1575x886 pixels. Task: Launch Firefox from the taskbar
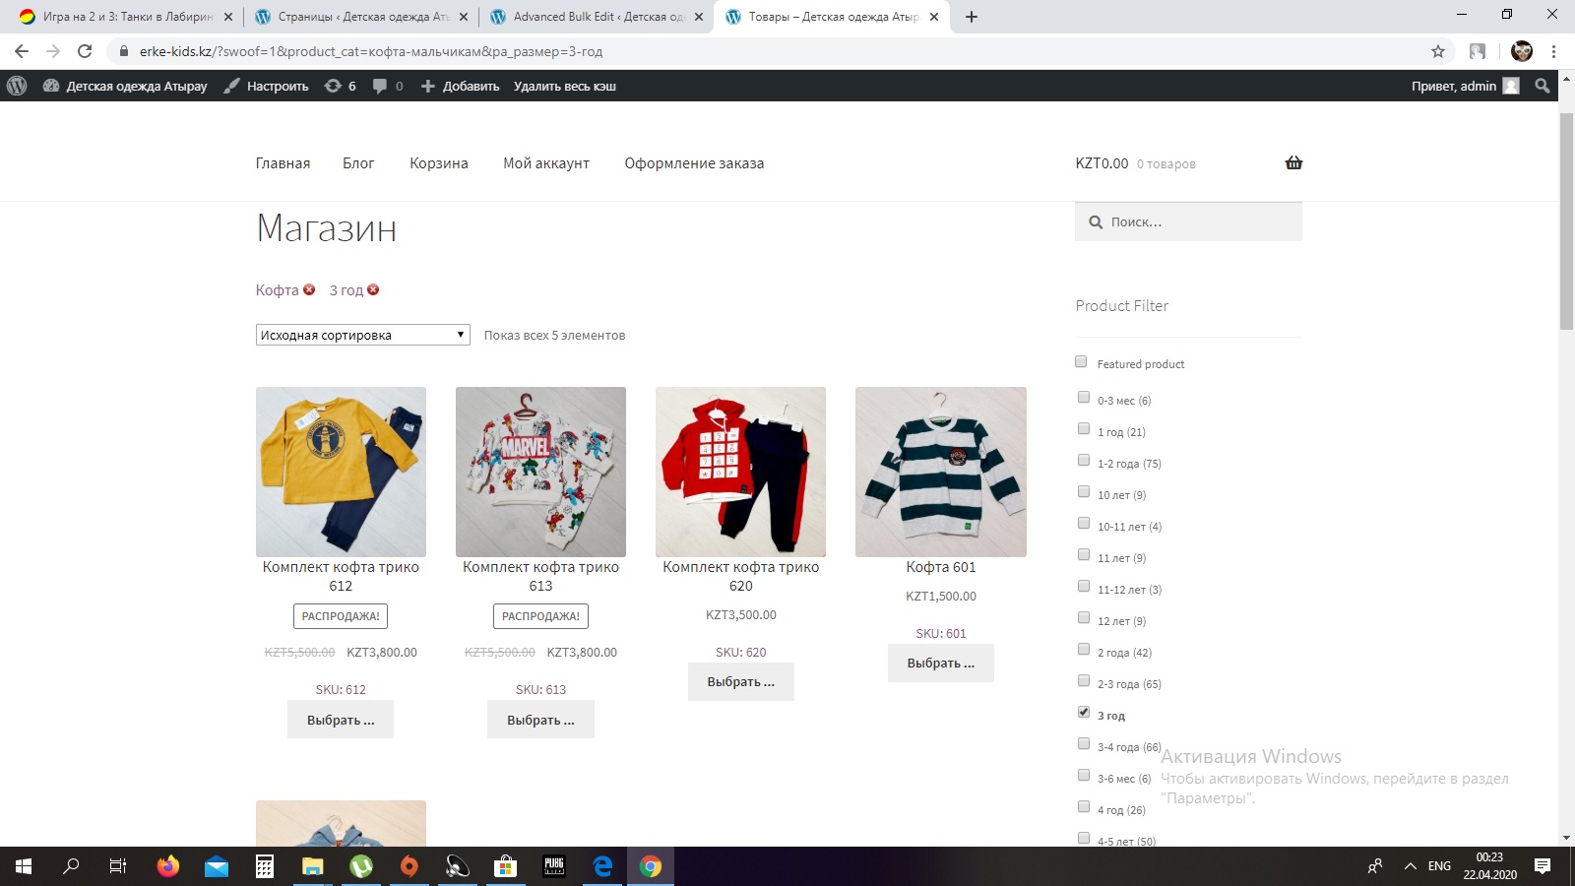(168, 866)
